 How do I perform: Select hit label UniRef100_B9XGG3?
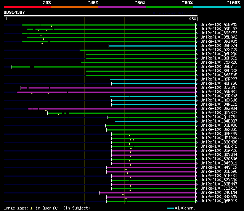(x=219, y=130)
